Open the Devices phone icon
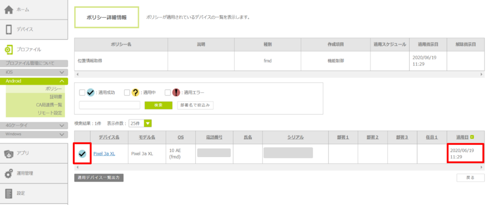 point(9,29)
